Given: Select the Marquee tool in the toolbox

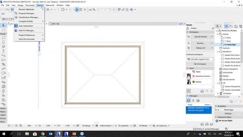Looking at the screenshot, I should pyautogui.click(x=3, y=30).
